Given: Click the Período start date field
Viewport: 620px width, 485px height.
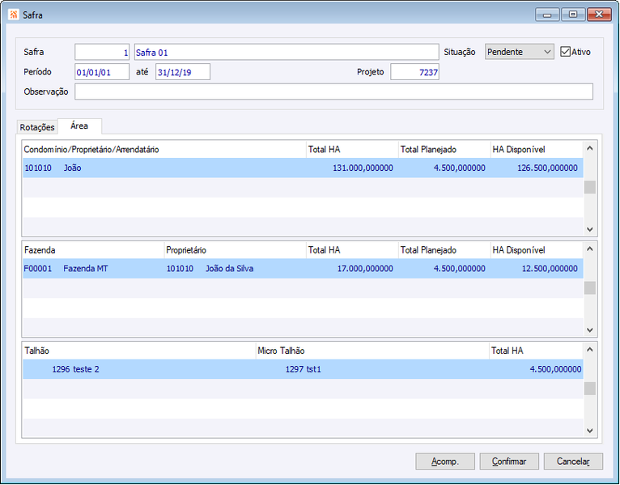Looking at the screenshot, I should pos(102,72).
